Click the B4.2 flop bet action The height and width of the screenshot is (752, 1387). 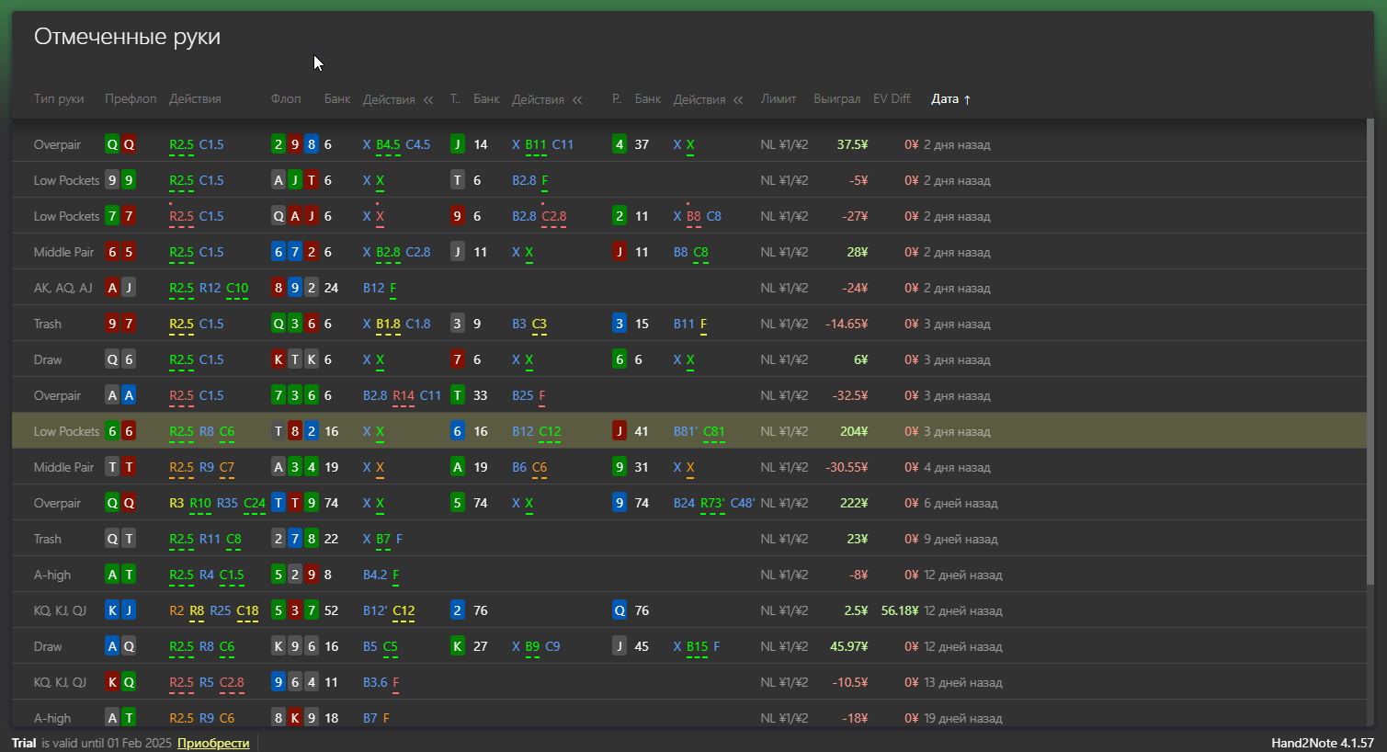(x=375, y=575)
